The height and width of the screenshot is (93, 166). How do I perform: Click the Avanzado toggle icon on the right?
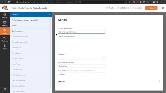(159, 81)
